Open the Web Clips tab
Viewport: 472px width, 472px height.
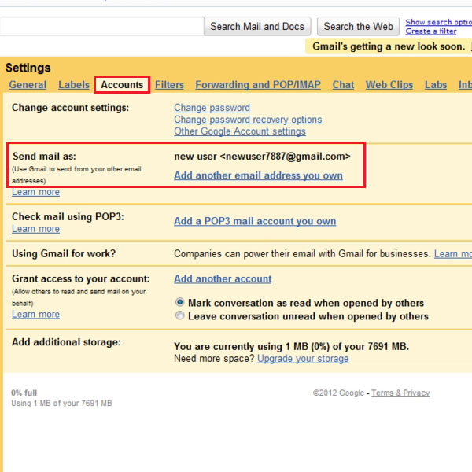click(389, 85)
